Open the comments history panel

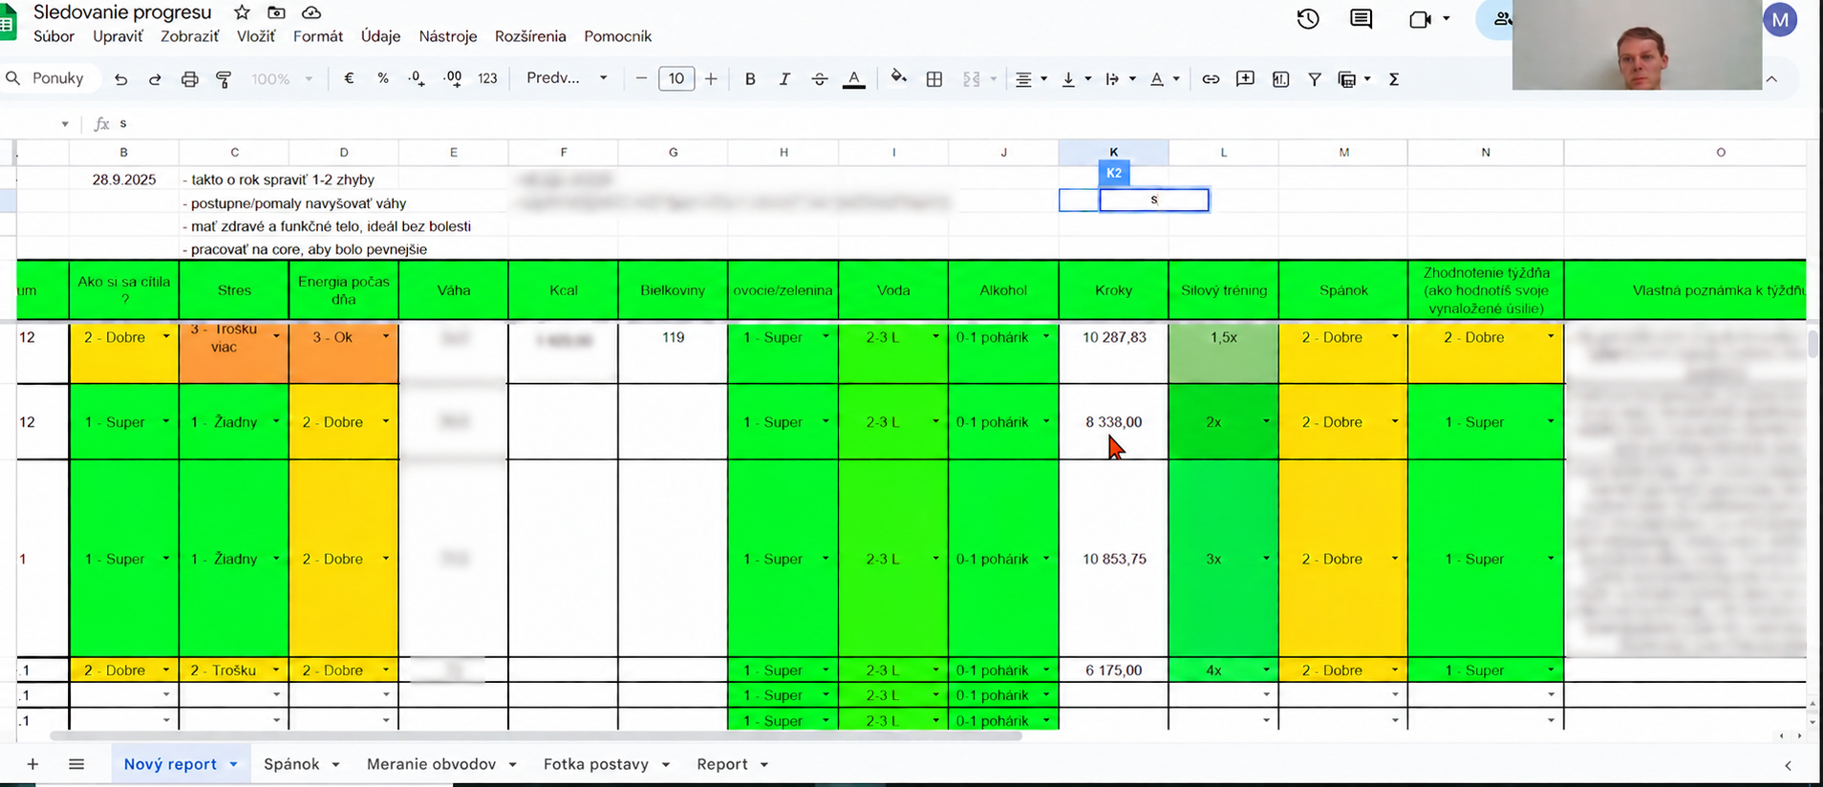(x=1362, y=19)
